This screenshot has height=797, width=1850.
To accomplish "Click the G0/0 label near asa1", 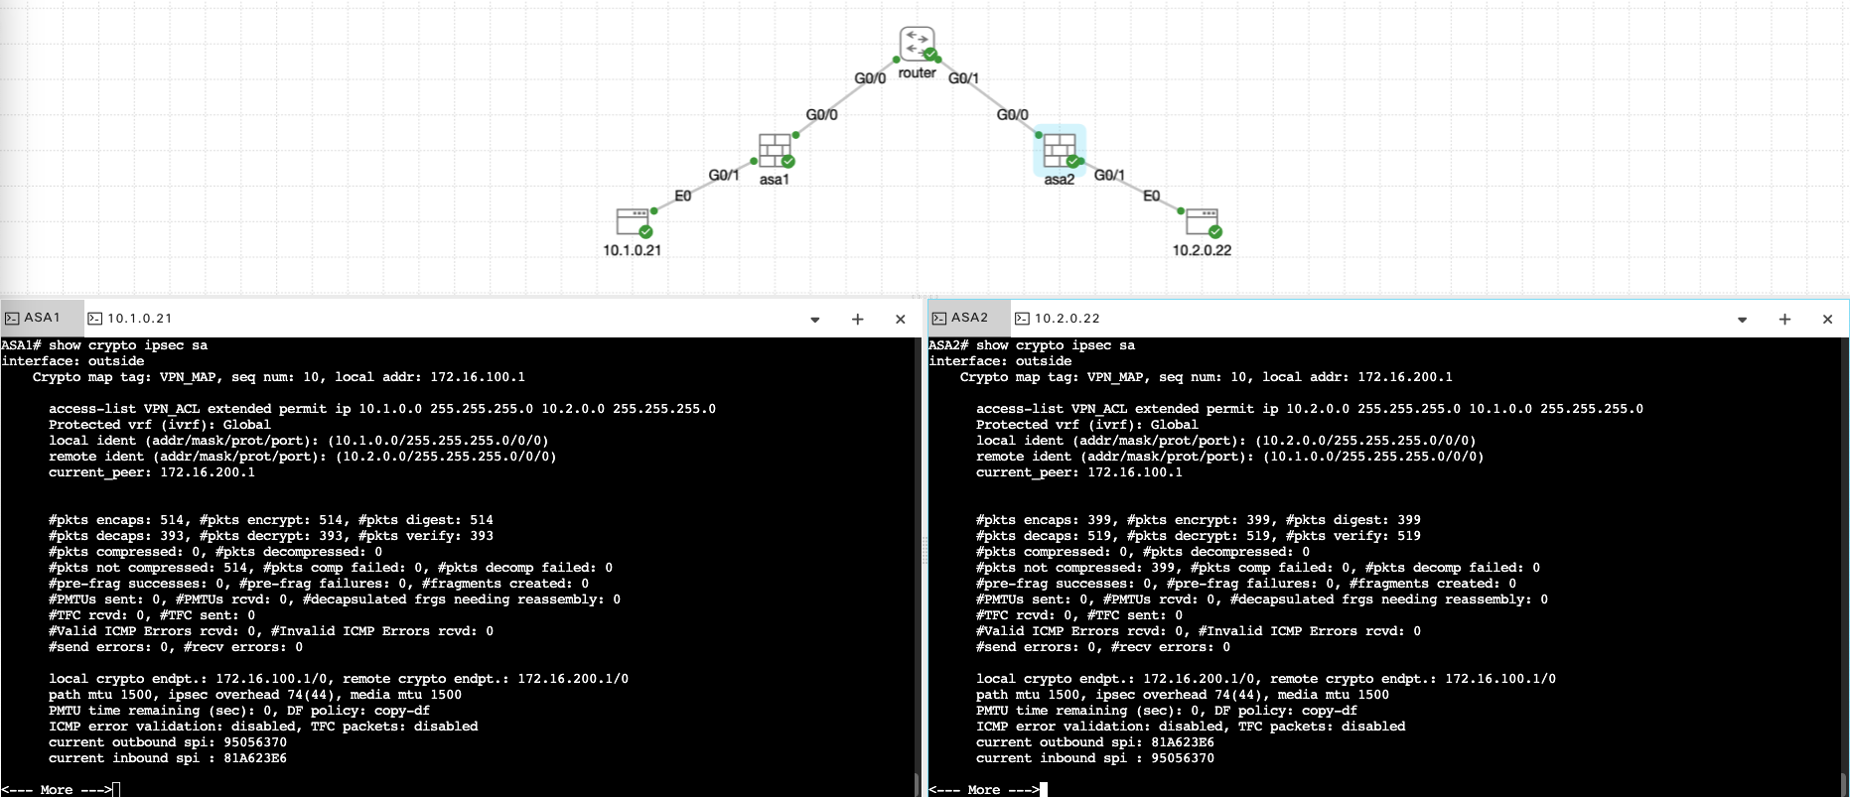I will pyautogui.click(x=821, y=114).
